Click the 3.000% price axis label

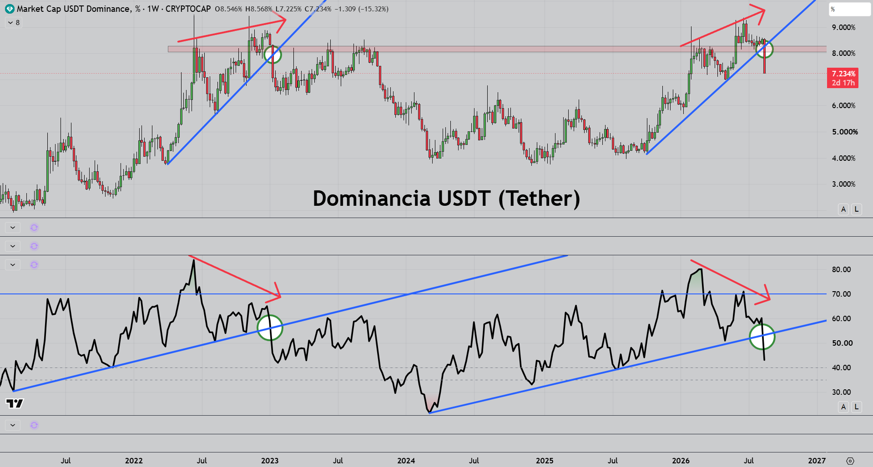[x=843, y=184]
